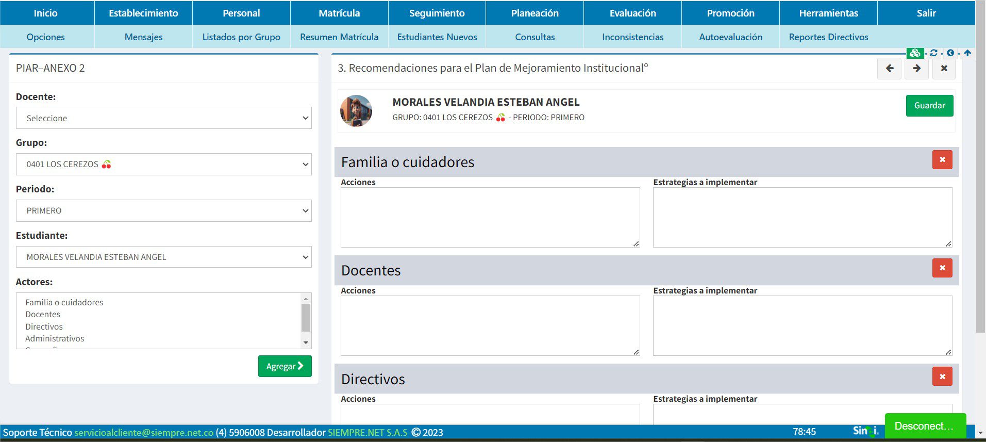
Task: Open the Inicio menu
Action: pyautogui.click(x=46, y=13)
